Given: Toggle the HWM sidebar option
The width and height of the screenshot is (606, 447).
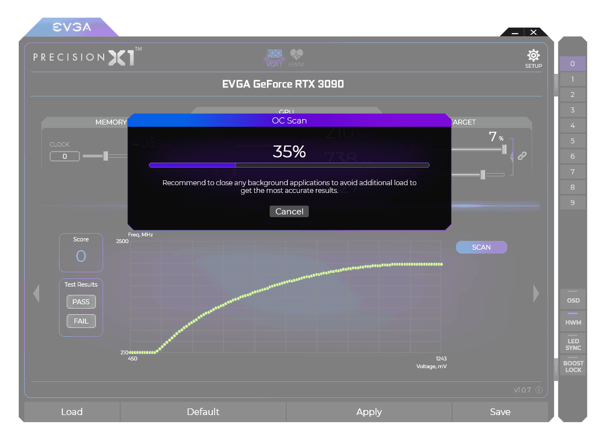Looking at the screenshot, I should click(573, 321).
